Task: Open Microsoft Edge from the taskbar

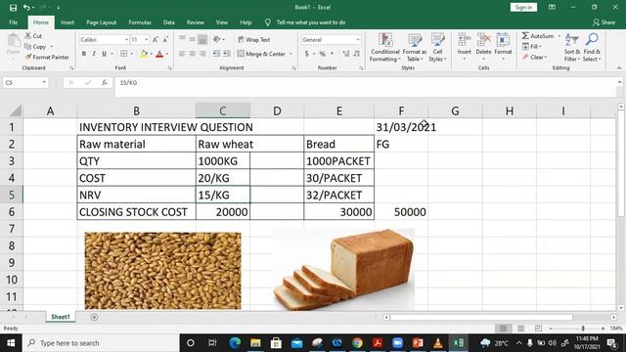Action: click(x=235, y=343)
